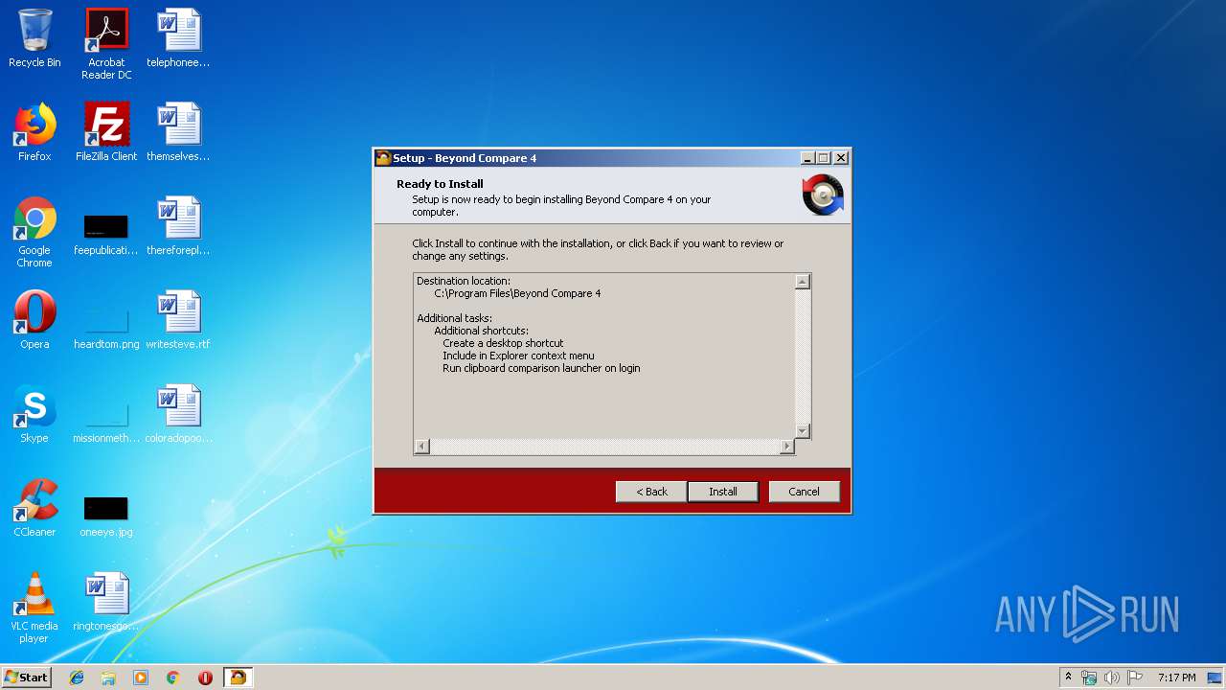Click 'Run clipboard comparison launcher on login' line
The height and width of the screenshot is (690, 1226).
[x=541, y=368]
